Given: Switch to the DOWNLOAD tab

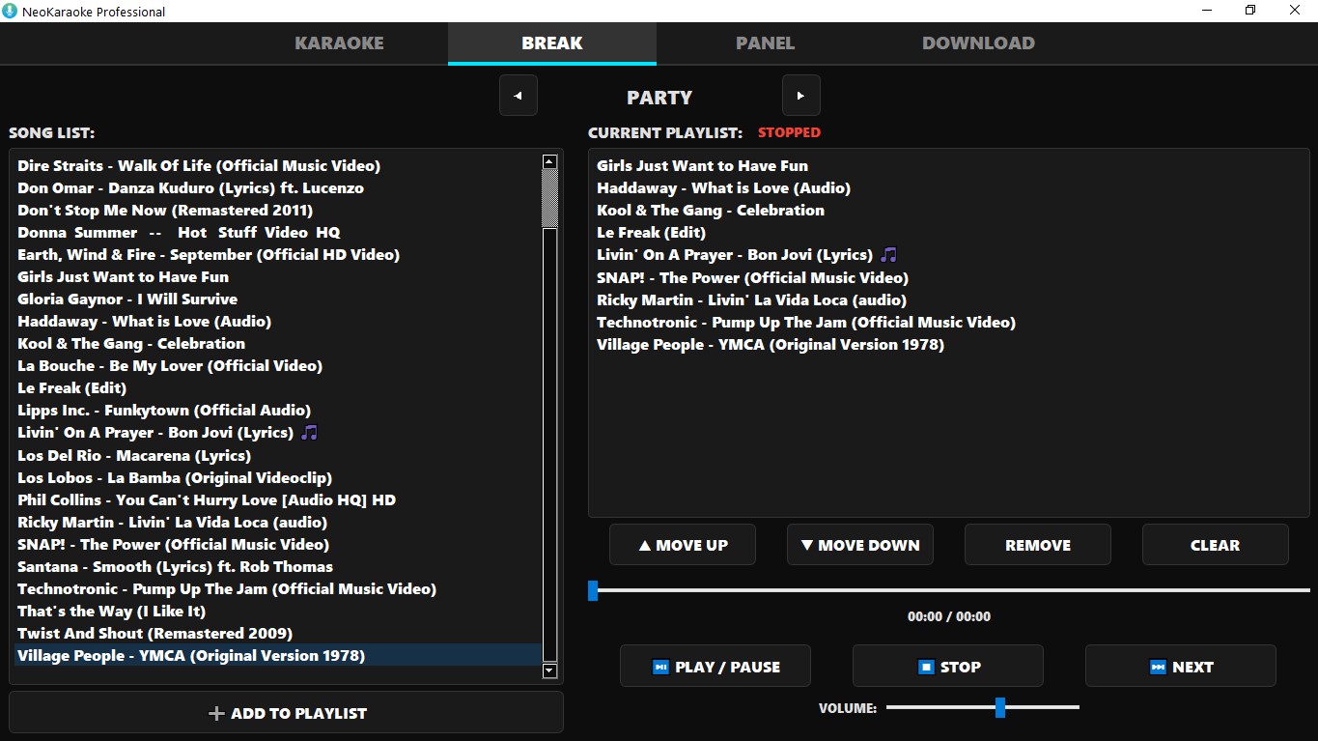Looking at the screenshot, I should 978,43.
